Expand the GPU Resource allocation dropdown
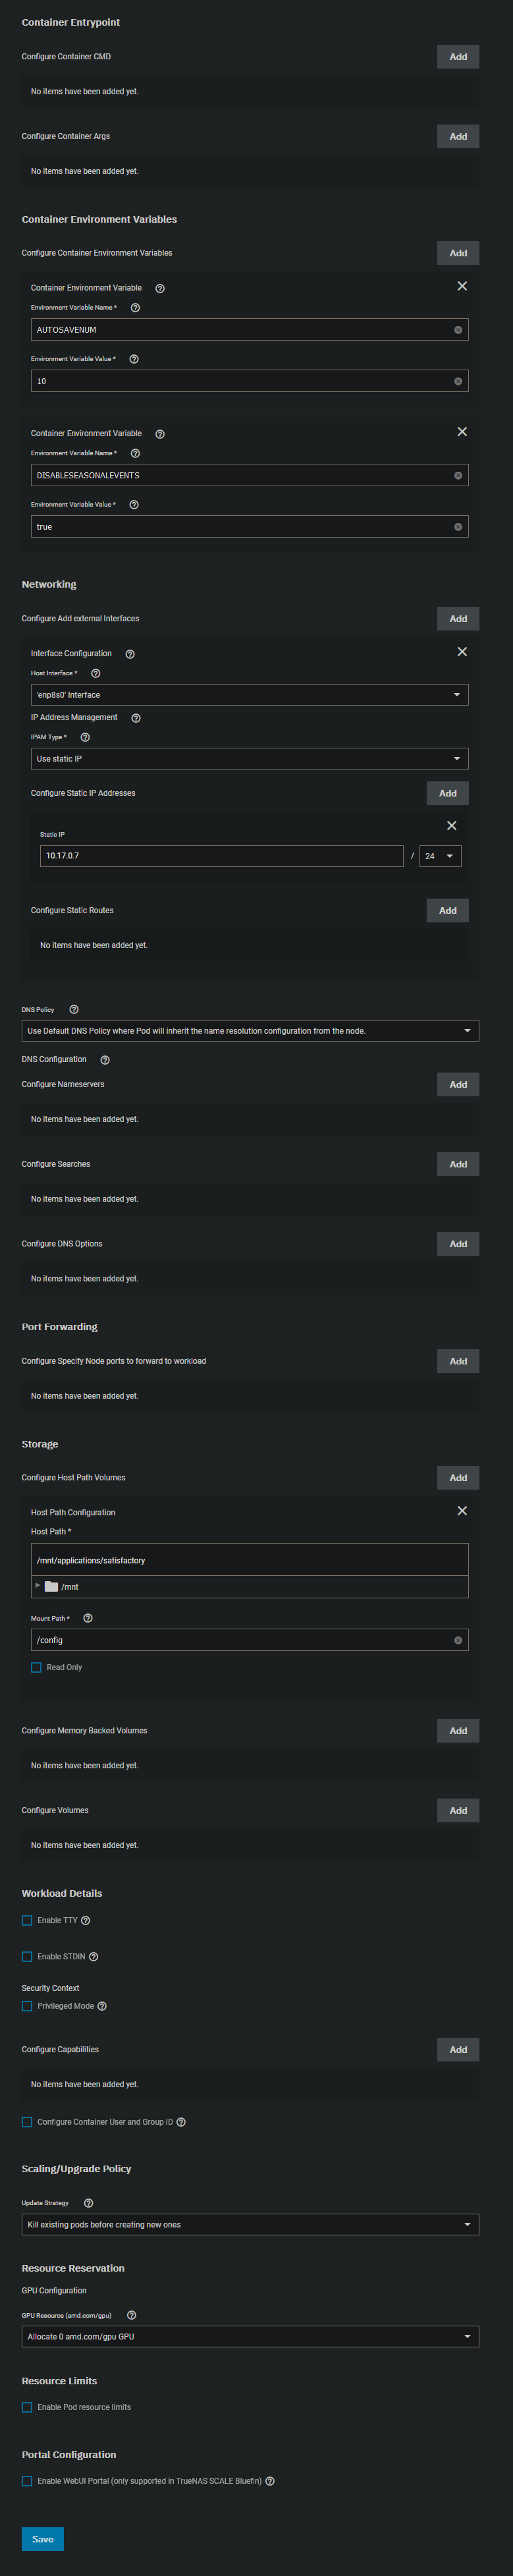Screen dimensions: 513x2576 tap(249, 2336)
